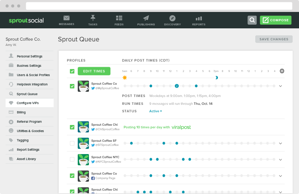Viewport: 299px width, 194px height.
Task: Check the Sprout Coffee SF checkbox
Action: coord(72,143)
